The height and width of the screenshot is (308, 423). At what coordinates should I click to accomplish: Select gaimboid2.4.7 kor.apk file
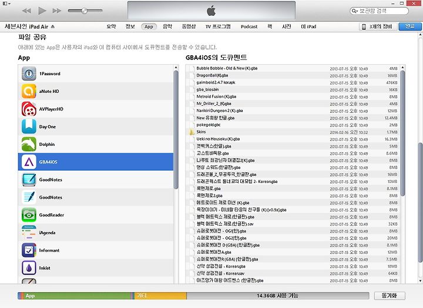293,83
